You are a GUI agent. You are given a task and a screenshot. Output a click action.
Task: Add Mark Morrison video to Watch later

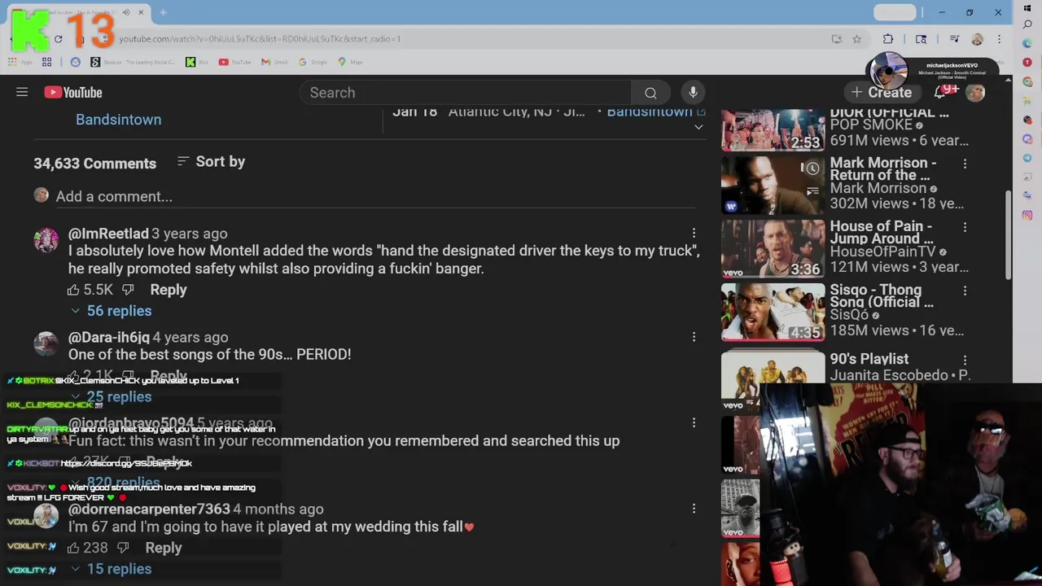pyautogui.click(x=812, y=168)
